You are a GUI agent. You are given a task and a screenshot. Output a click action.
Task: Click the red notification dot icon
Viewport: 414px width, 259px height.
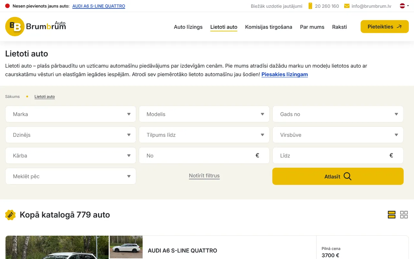7,6
